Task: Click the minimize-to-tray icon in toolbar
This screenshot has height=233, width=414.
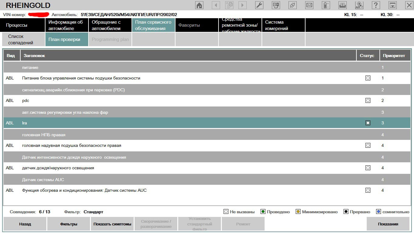Action: coord(392,5)
